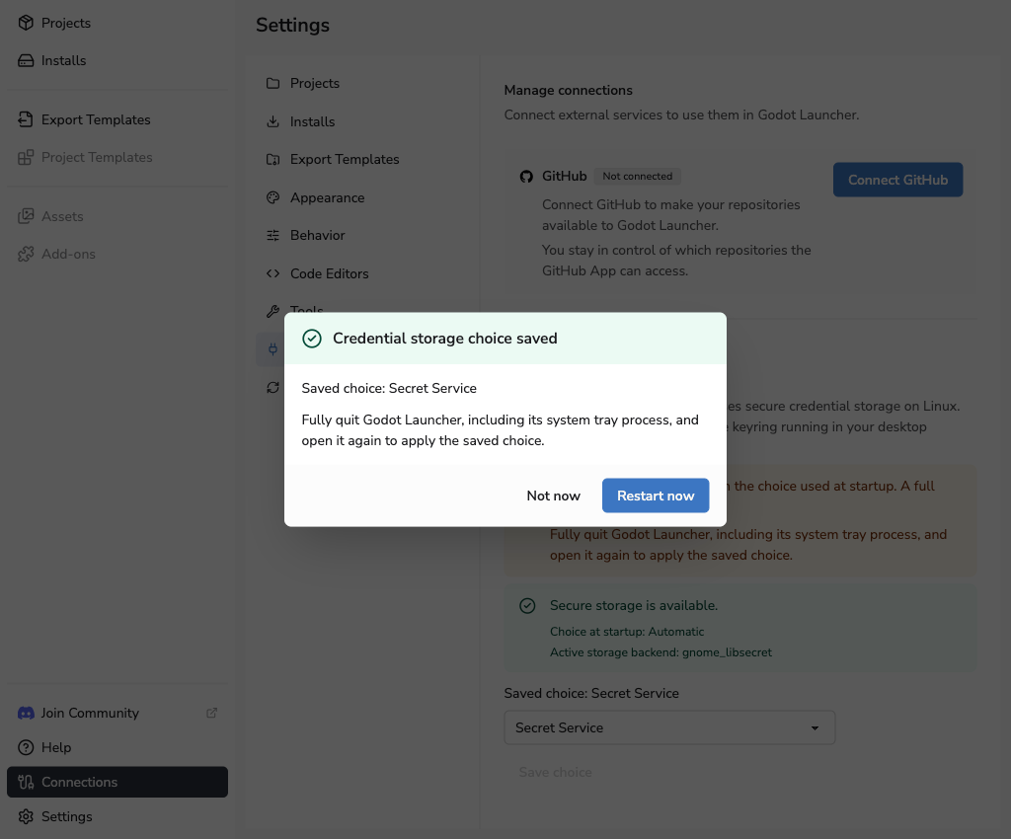Click the Code Editors brackets icon
Screen dimensions: 1011x839
[x=272, y=273]
